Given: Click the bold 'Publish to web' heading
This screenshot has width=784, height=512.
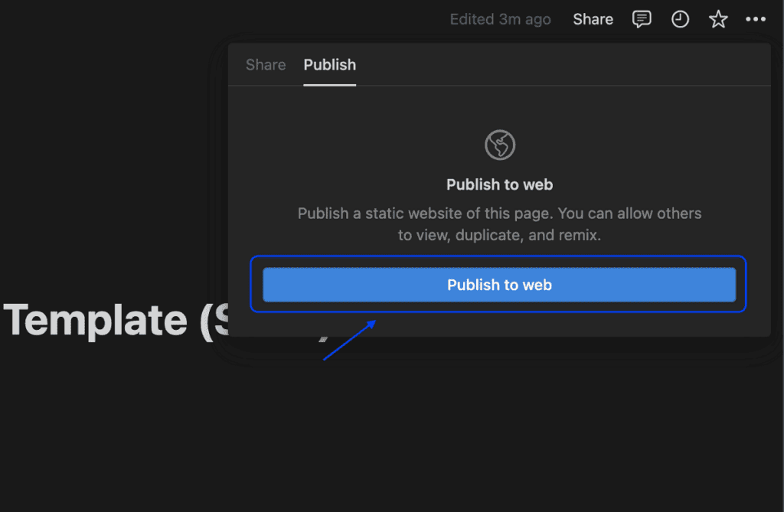Looking at the screenshot, I should coord(500,184).
